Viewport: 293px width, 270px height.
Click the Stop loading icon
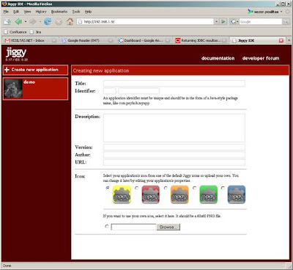[59, 22]
